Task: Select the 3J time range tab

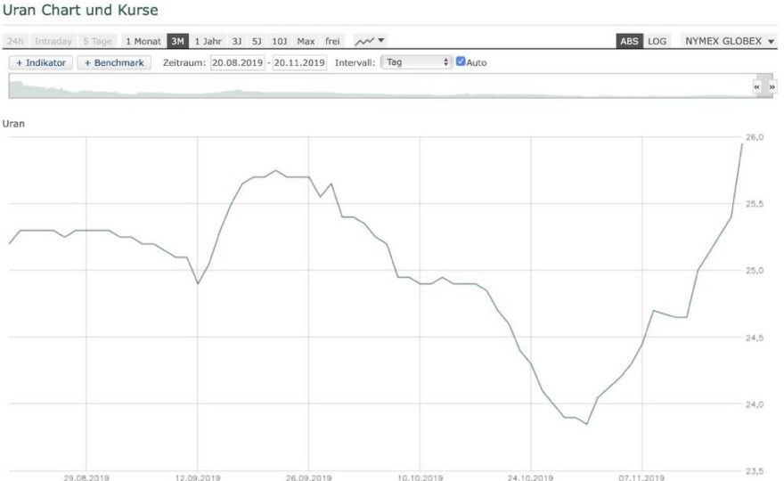Action: [236, 41]
